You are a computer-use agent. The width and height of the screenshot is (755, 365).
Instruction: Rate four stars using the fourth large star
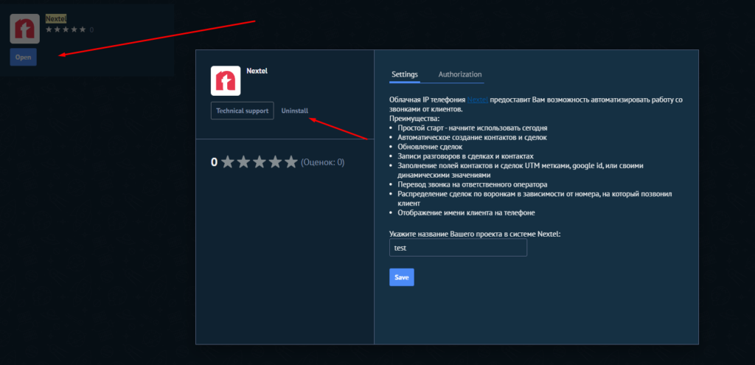pos(275,162)
